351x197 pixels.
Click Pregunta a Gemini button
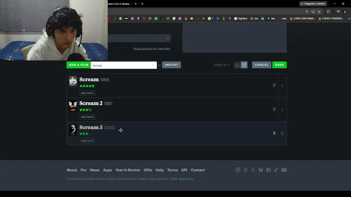point(313,4)
